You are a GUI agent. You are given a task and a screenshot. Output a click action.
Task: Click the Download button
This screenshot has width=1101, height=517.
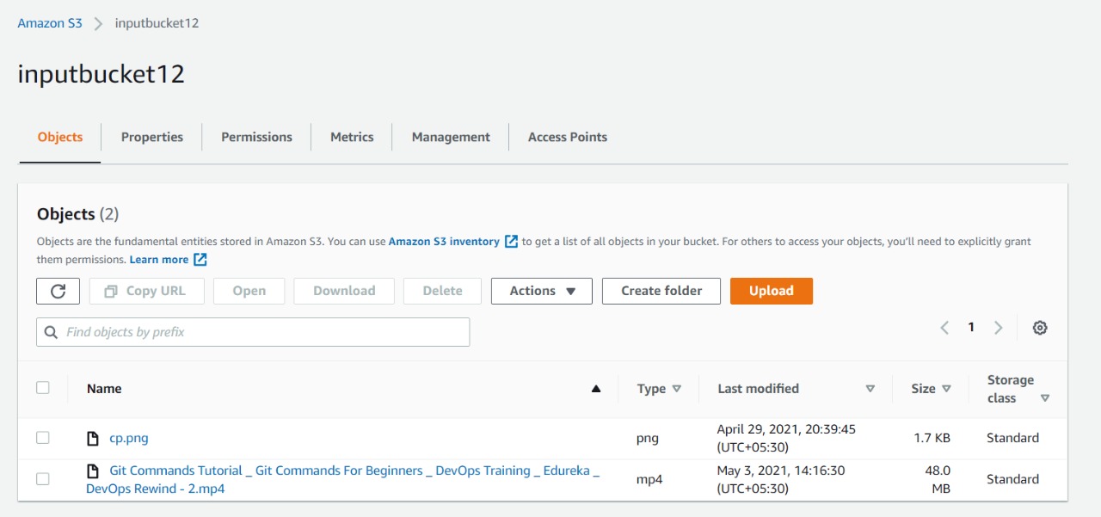click(344, 291)
